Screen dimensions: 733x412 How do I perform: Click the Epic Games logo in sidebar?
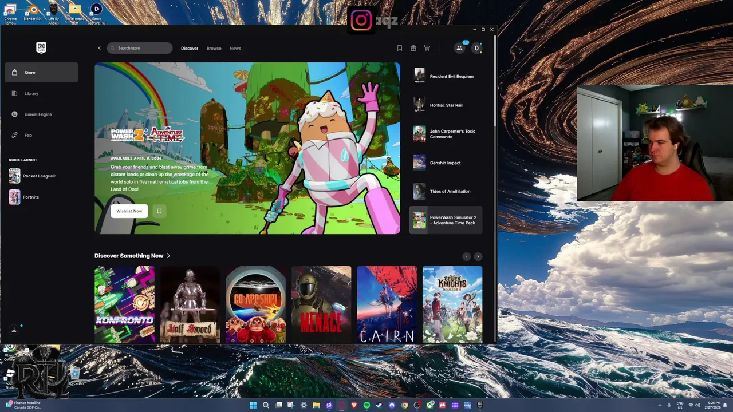41,48
